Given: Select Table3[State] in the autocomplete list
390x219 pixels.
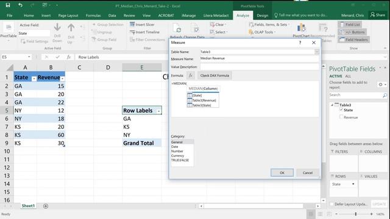Looking at the screenshot, I should [203, 105].
